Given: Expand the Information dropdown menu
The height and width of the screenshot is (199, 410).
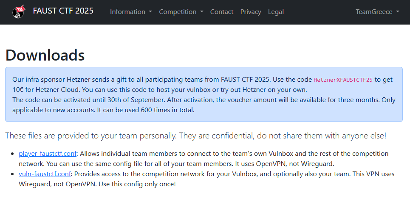Looking at the screenshot, I should point(130,12).
